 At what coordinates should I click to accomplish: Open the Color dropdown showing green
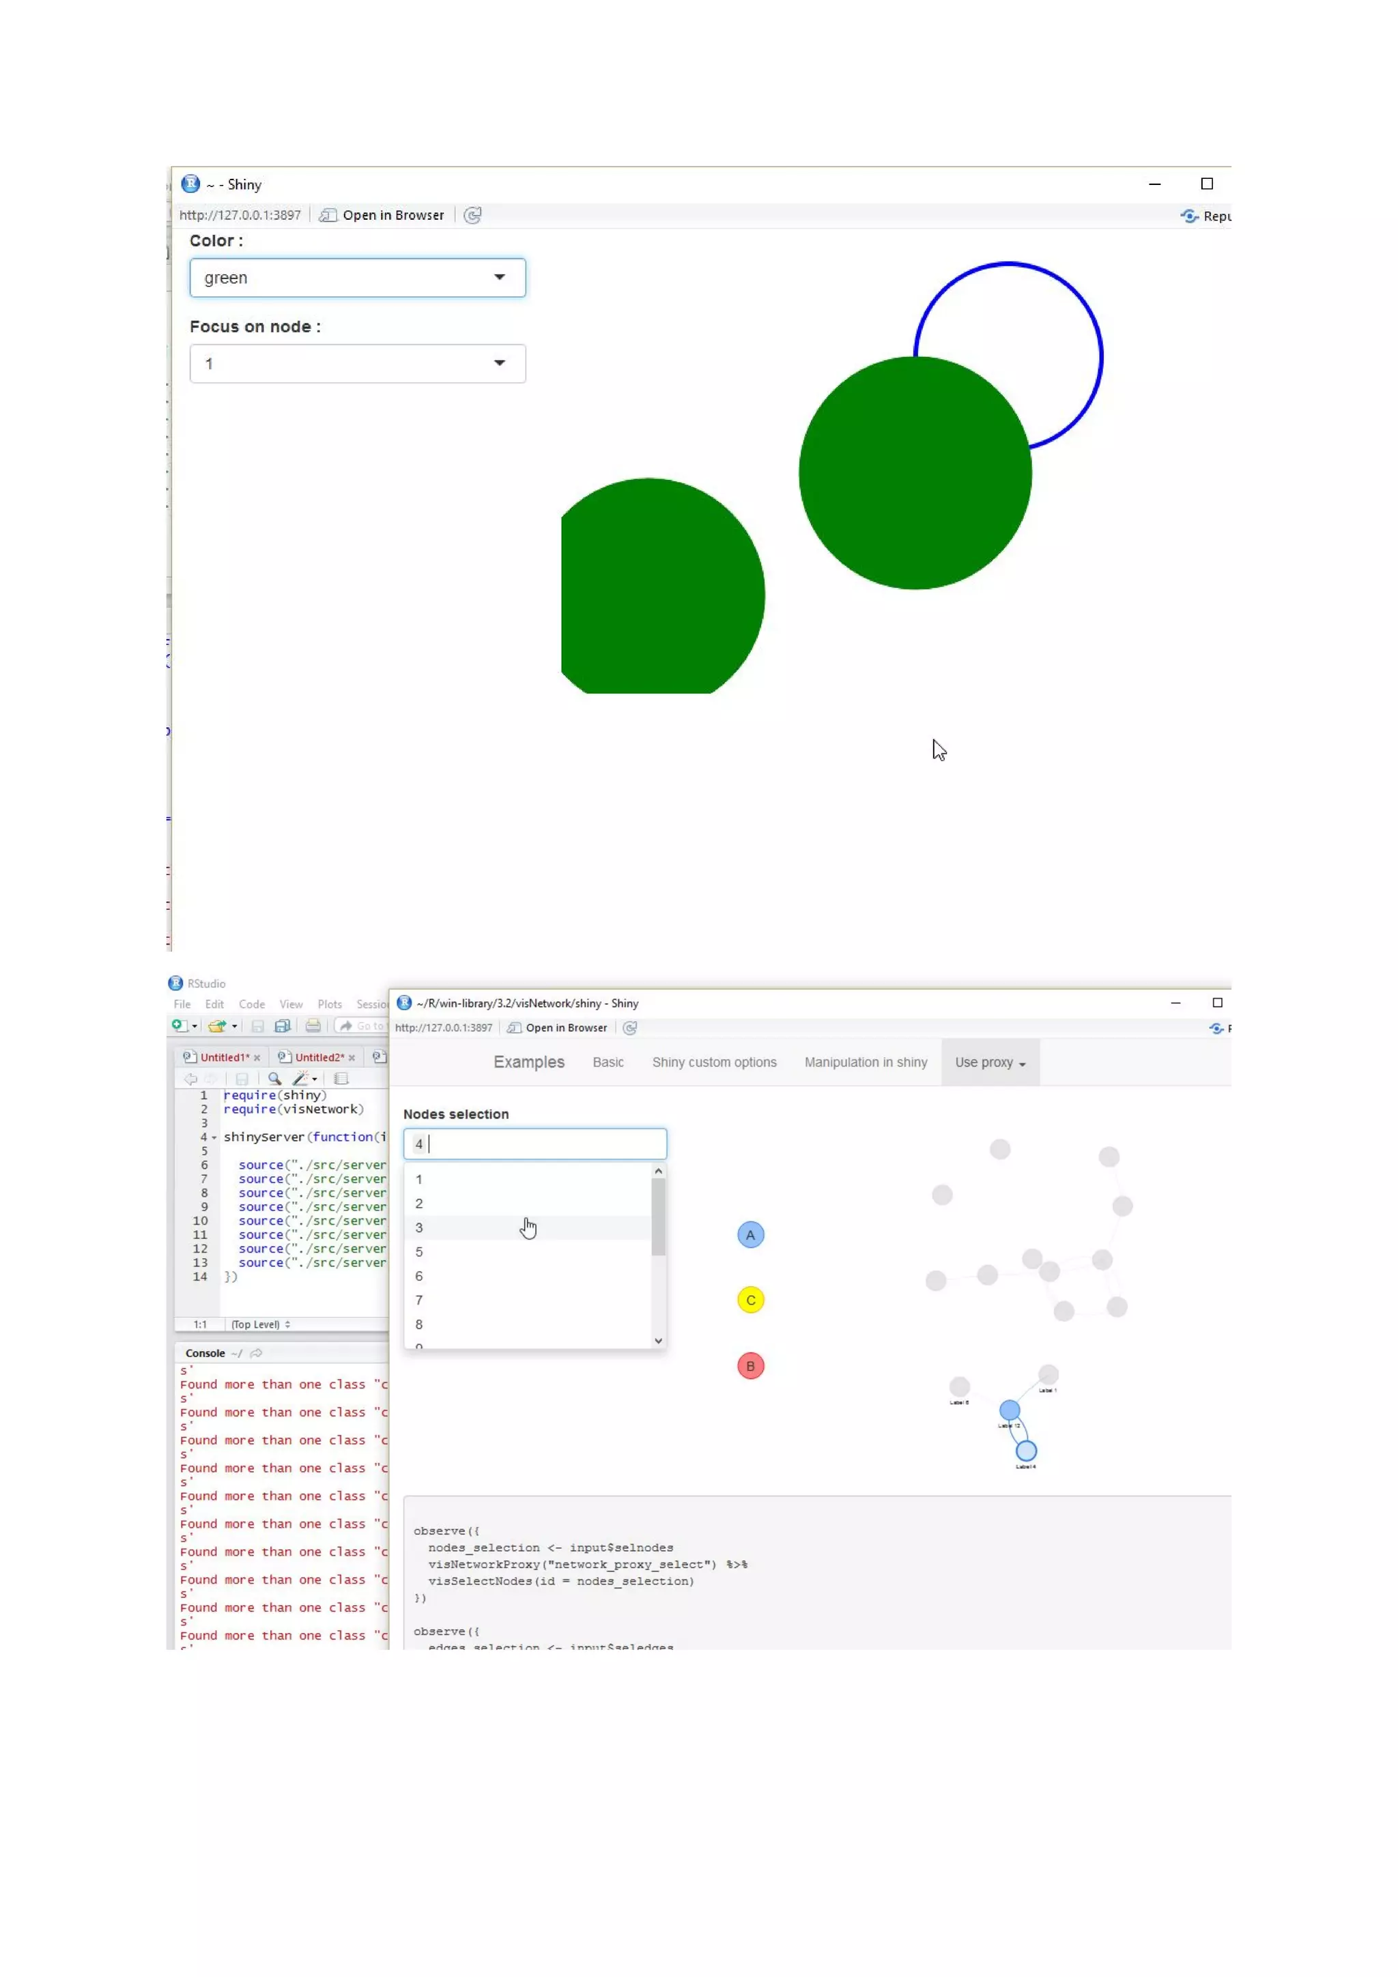tap(357, 277)
